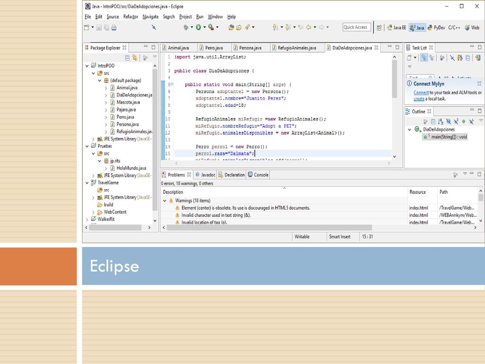Click the editor vertical scrollbar thumb
485x364 pixels.
coord(395,79)
